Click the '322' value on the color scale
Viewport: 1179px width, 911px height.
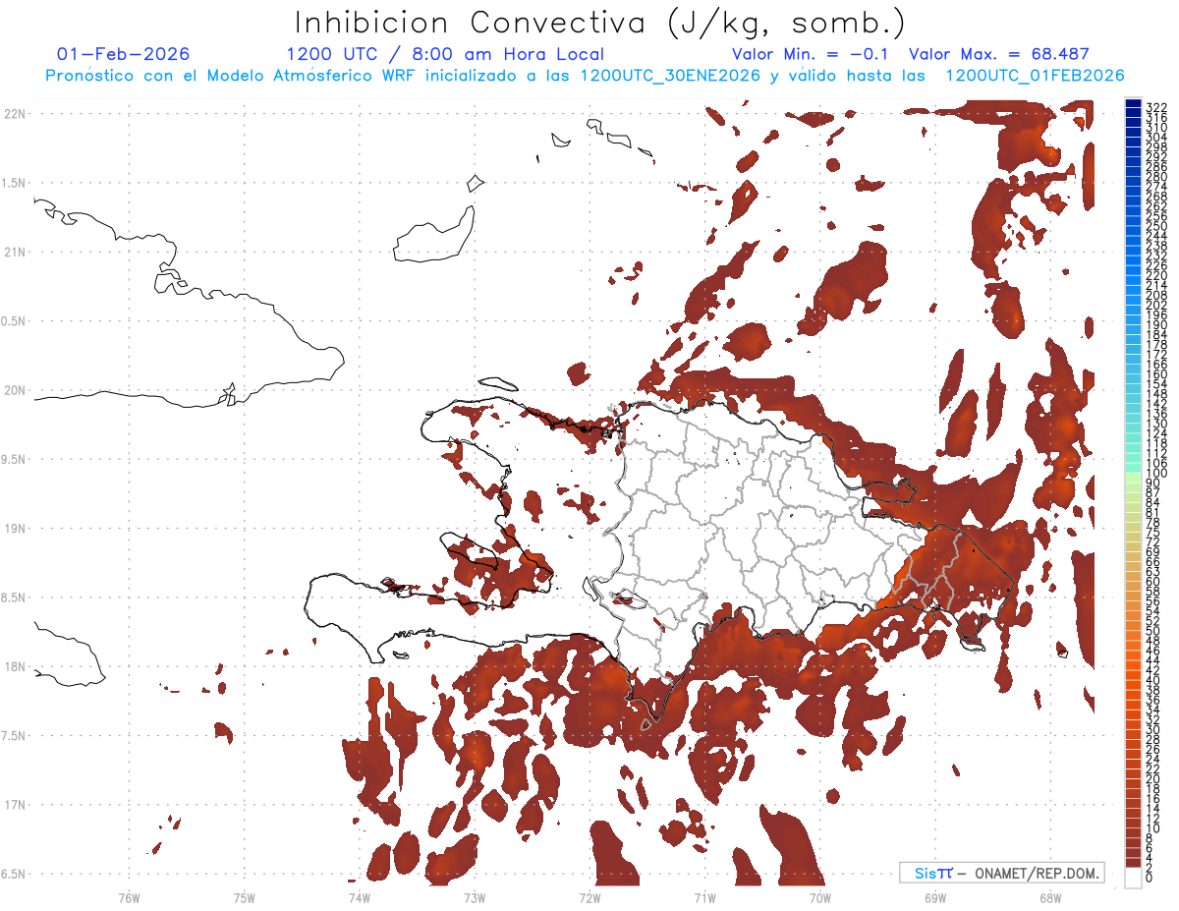[x=1155, y=107]
